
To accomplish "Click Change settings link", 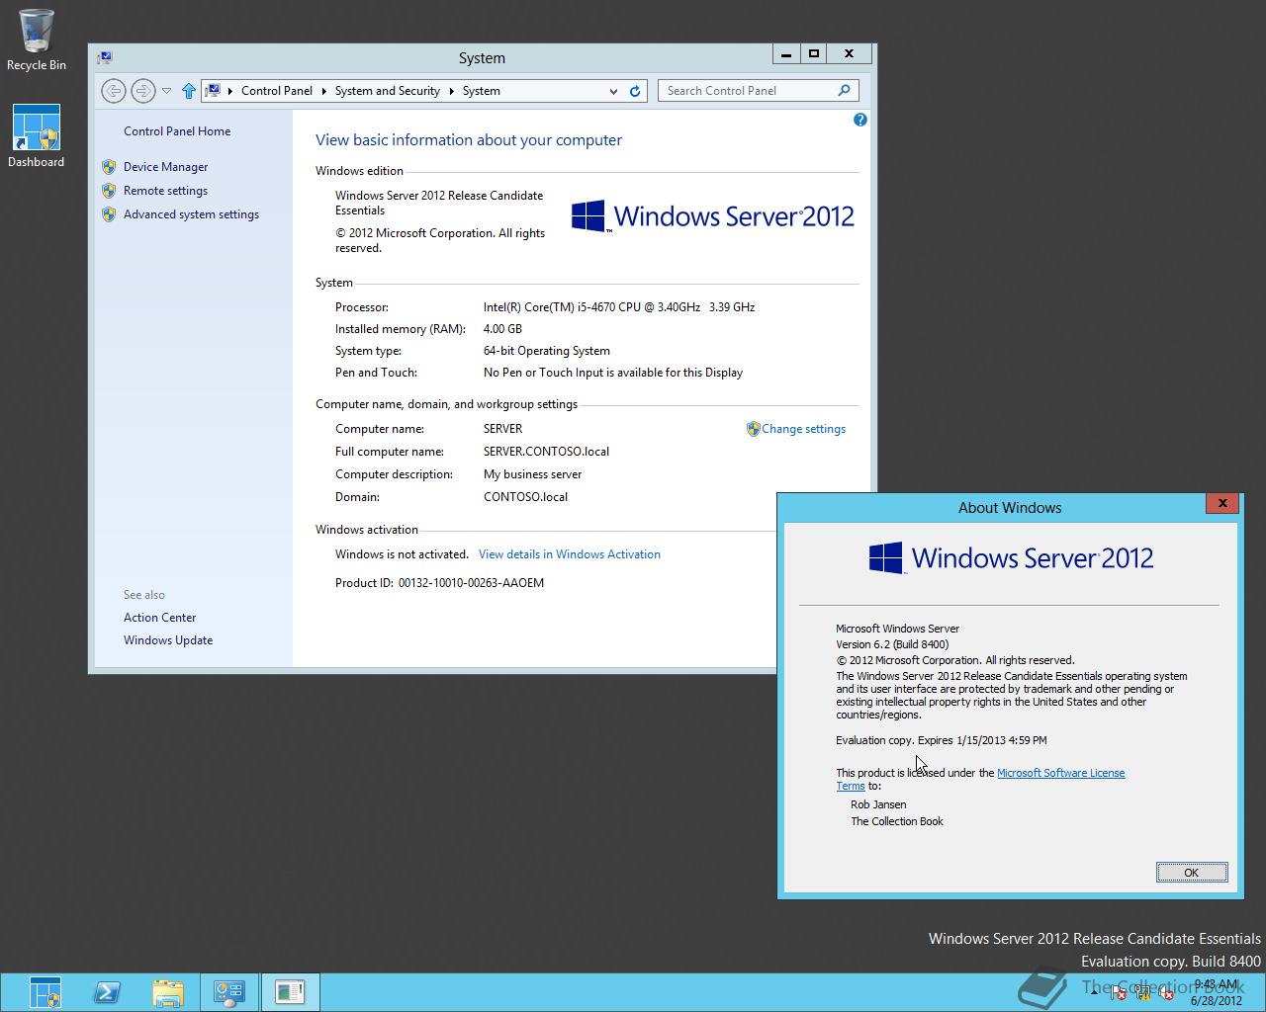I will (803, 429).
